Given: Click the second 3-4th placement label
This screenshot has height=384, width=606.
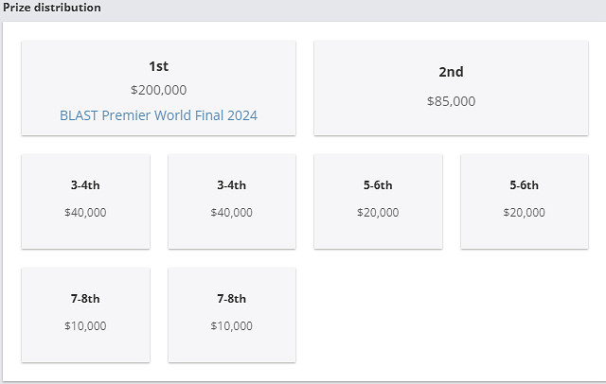Looking at the screenshot, I should pos(231,185).
